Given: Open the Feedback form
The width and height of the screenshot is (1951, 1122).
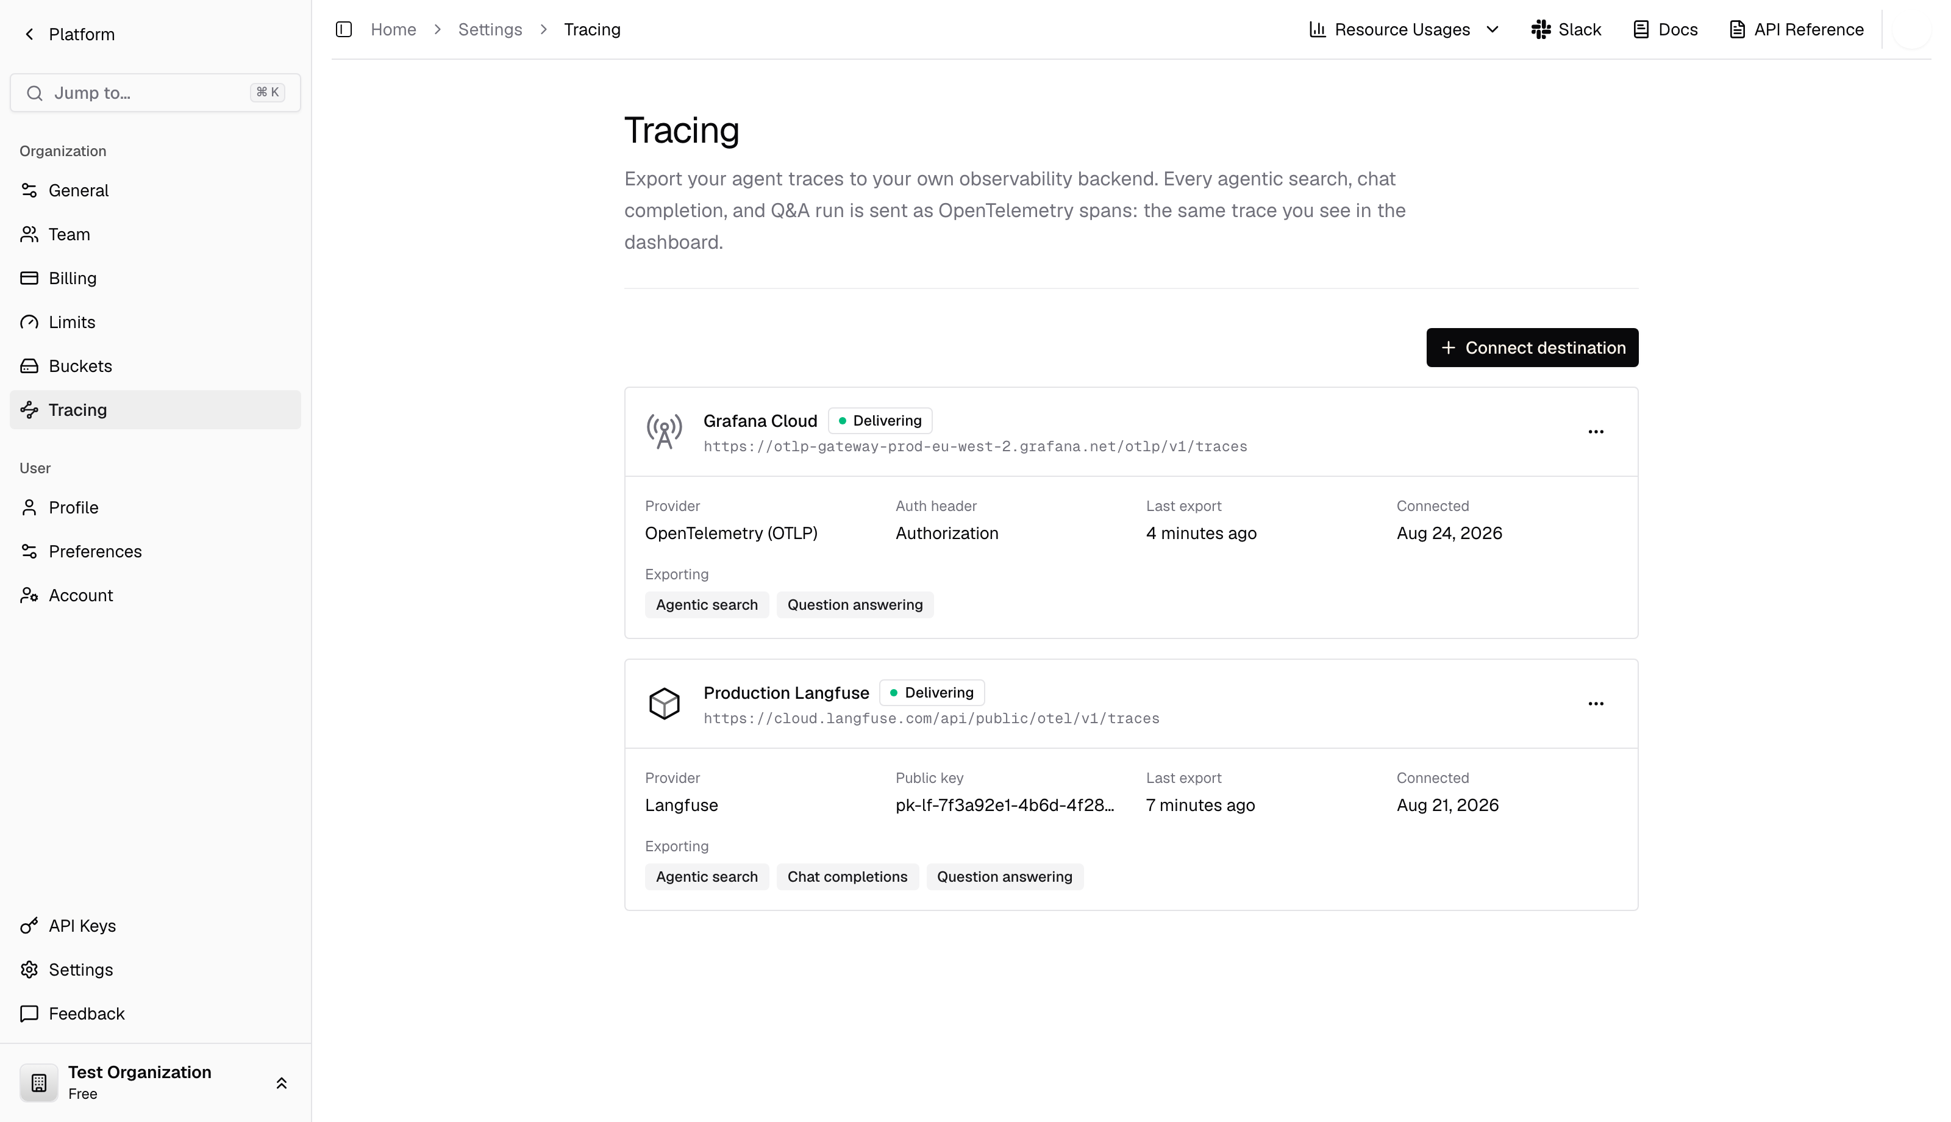Looking at the screenshot, I should point(155,1013).
